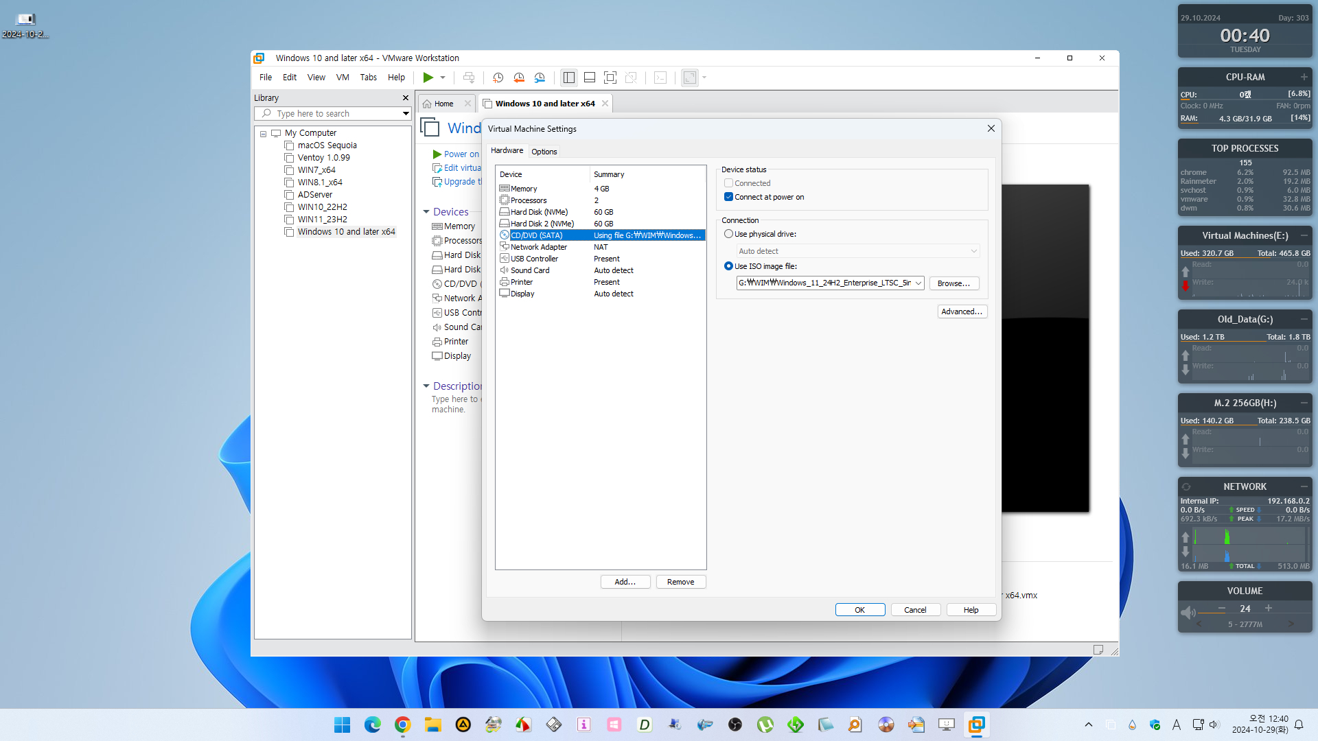Image resolution: width=1318 pixels, height=741 pixels.
Task: Open the ISO image file path dropdown
Action: [918, 283]
